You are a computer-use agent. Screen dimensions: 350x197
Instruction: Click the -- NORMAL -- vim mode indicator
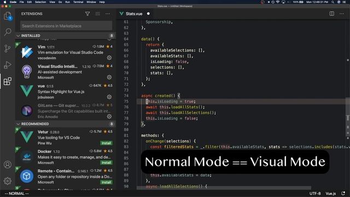click(x=17, y=193)
